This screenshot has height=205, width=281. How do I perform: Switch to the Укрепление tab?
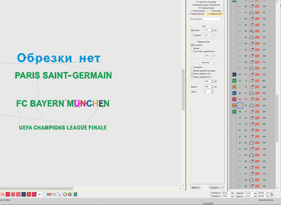[197, 14]
